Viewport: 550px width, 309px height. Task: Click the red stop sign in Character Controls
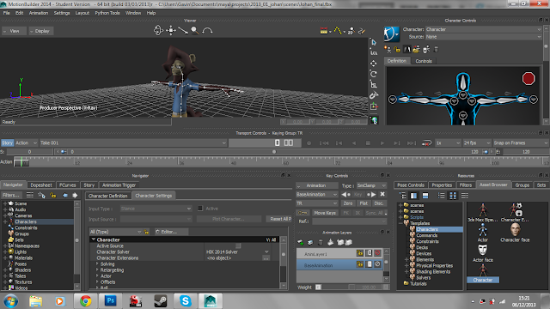(529, 78)
